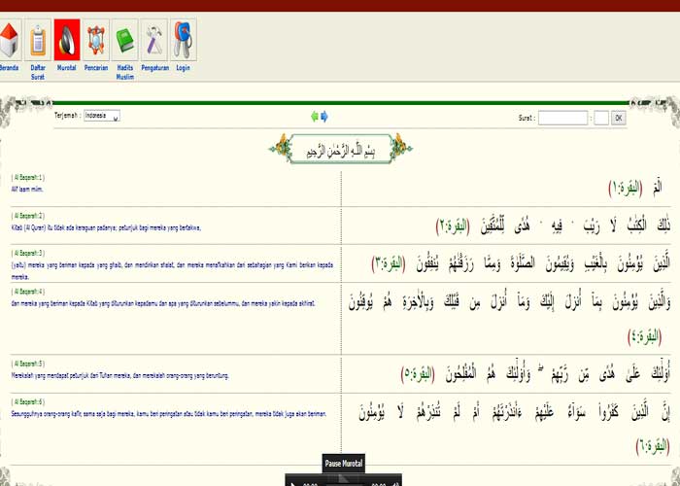Open the Pencarian search icon

point(96,40)
